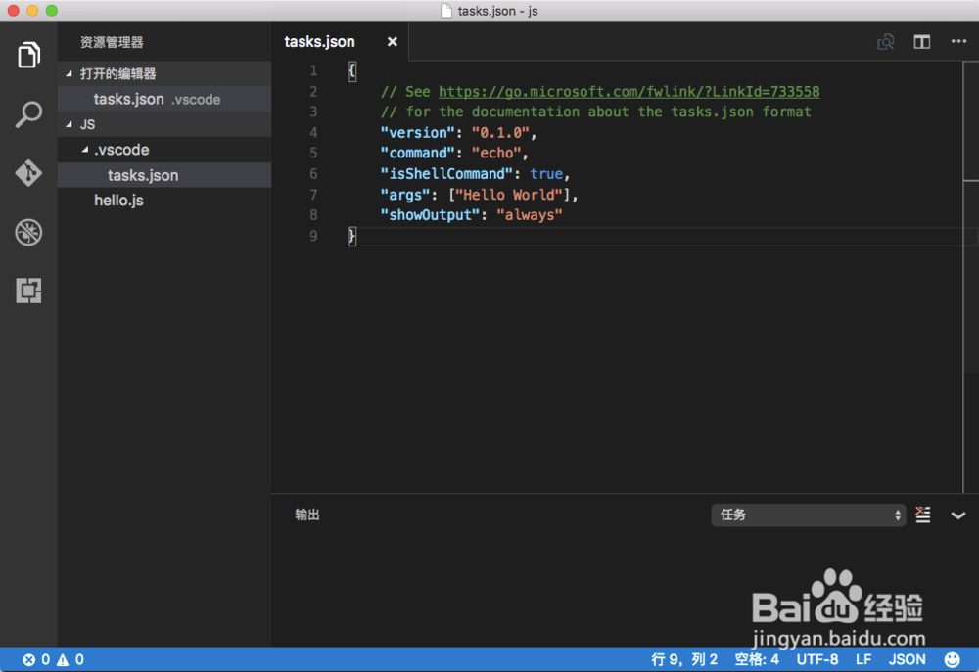Open the Debug view in activity bar
979x672 pixels.
28,232
